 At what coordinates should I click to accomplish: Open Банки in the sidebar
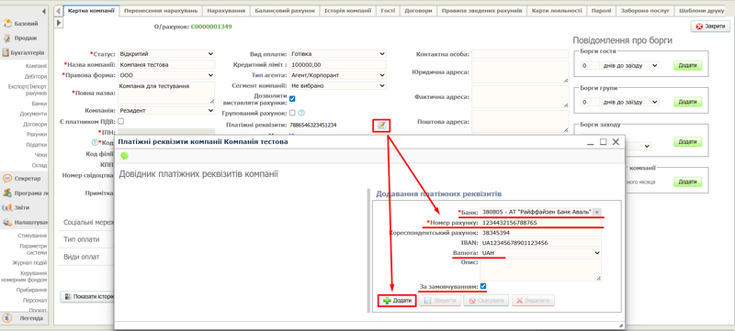(x=40, y=104)
